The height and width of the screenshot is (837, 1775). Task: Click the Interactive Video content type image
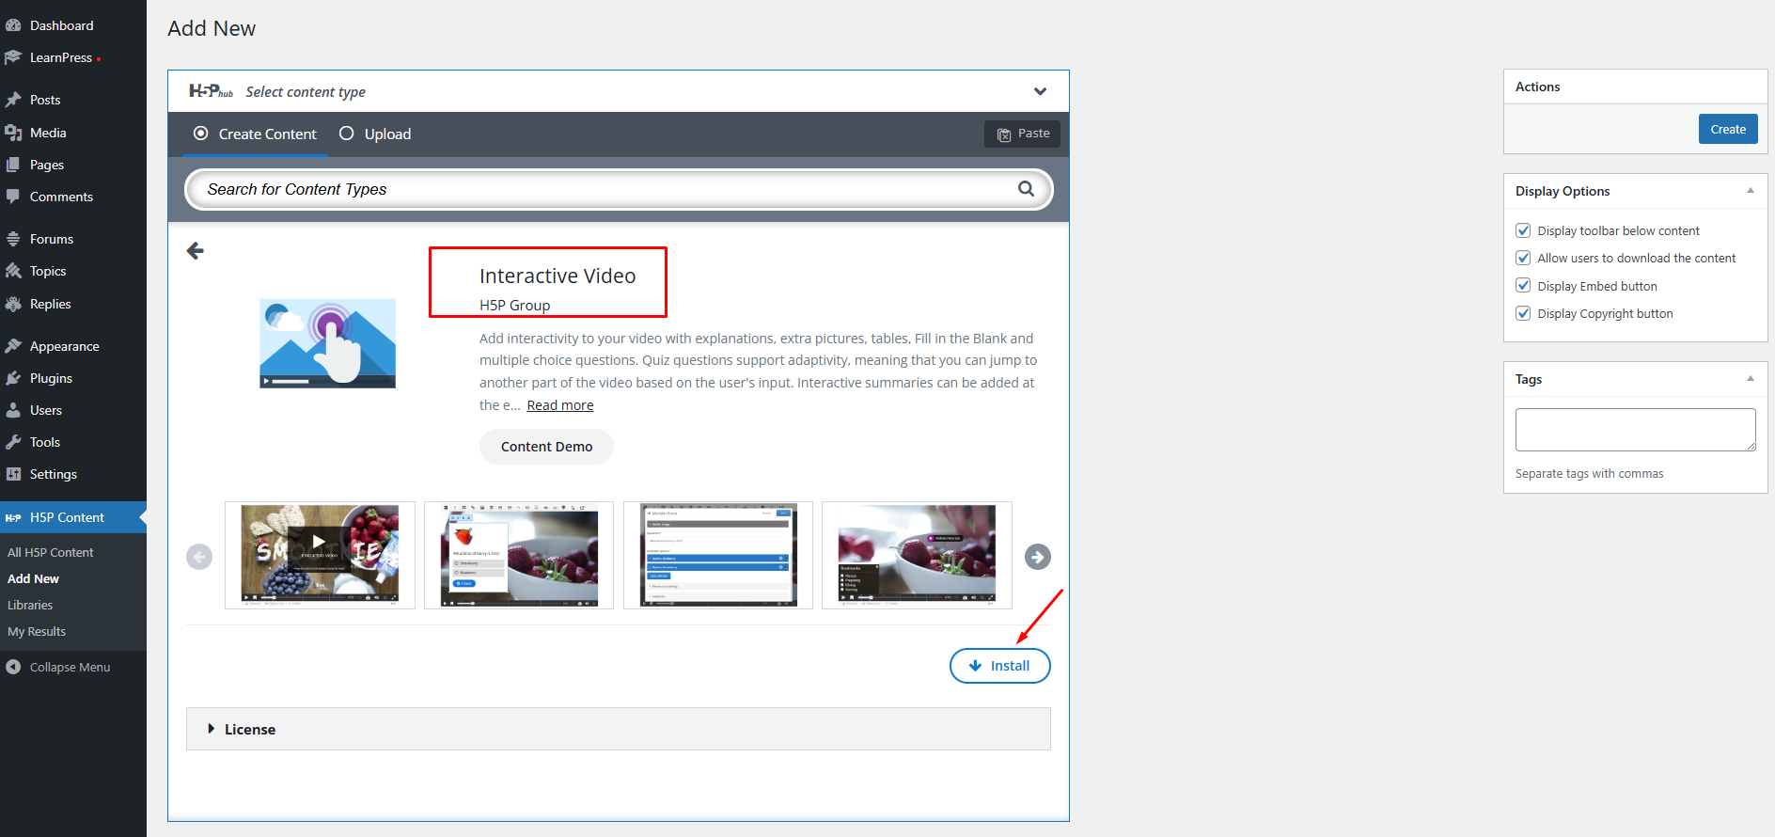pos(327,343)
